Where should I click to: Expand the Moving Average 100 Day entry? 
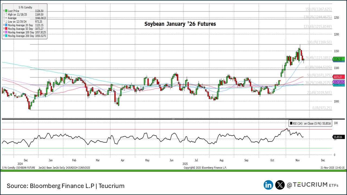[4, 32]
